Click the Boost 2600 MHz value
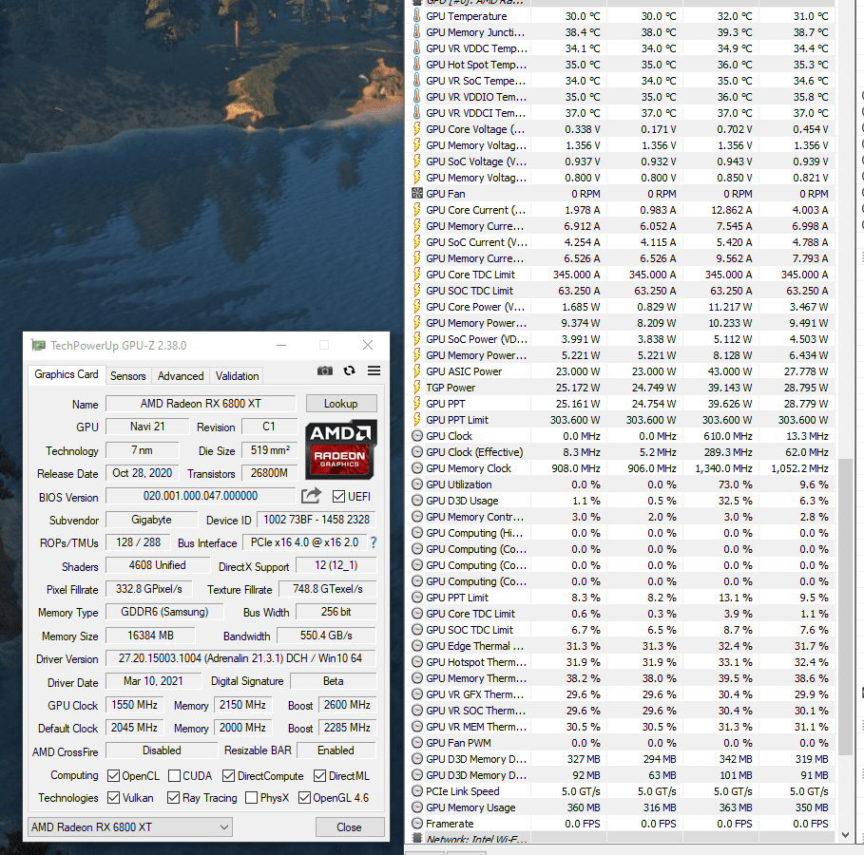Image resolution: width=864 pixels, height=855 pixels. pyautogui.click(x=347, y=705)
